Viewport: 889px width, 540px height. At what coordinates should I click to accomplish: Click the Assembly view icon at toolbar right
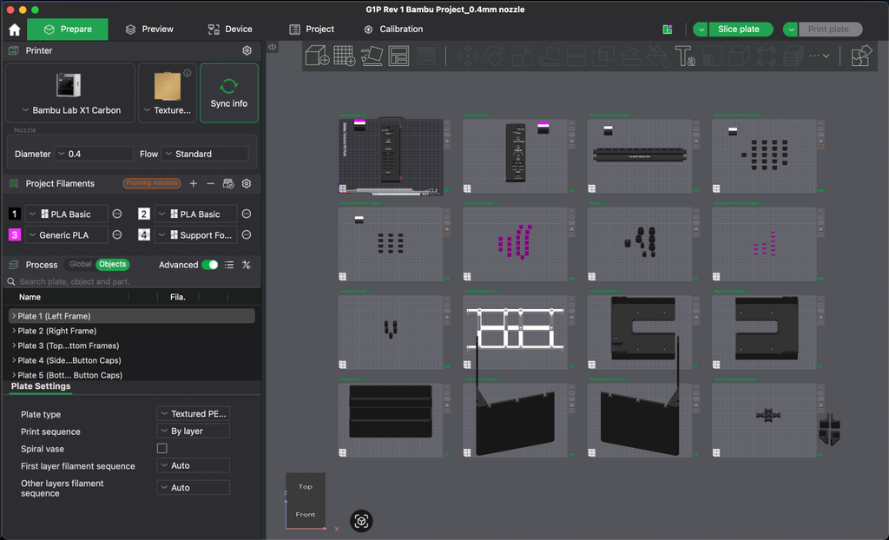point(859,56)
